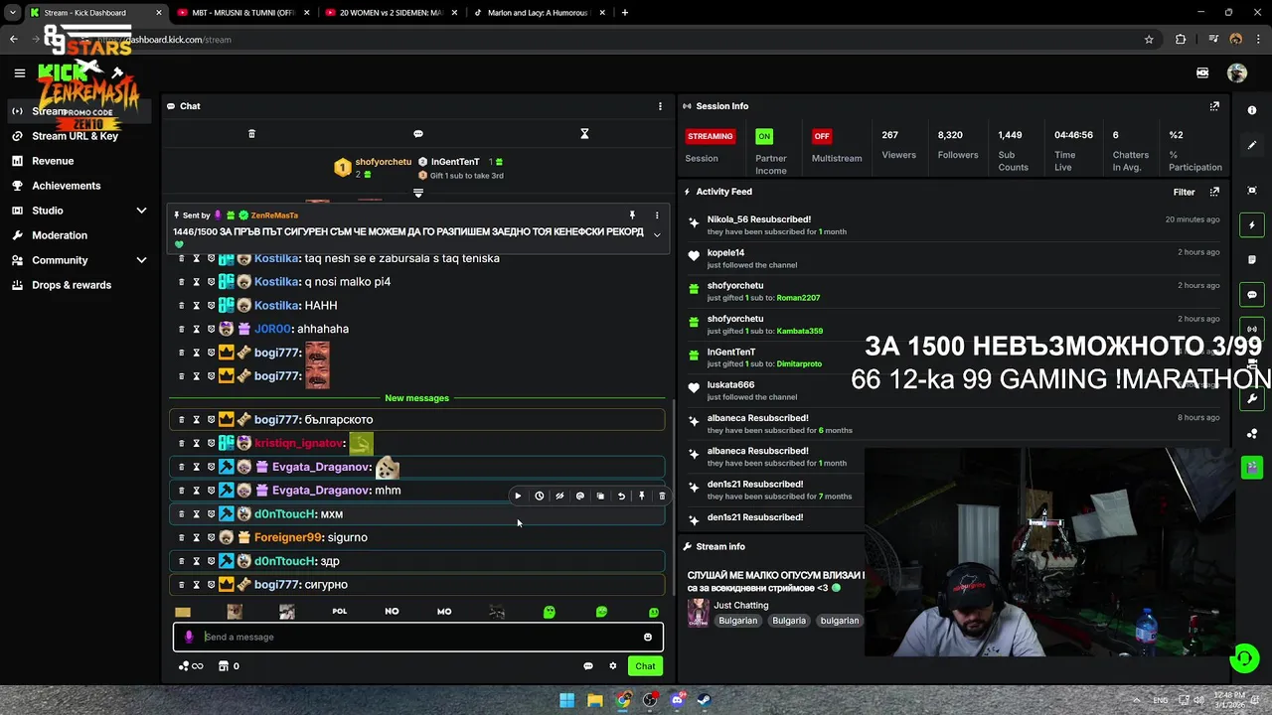Screen dimensions: 1272x715
Task: Pop out the Session Info panel
Action: pyautogui.click(x=1214, y=106)
